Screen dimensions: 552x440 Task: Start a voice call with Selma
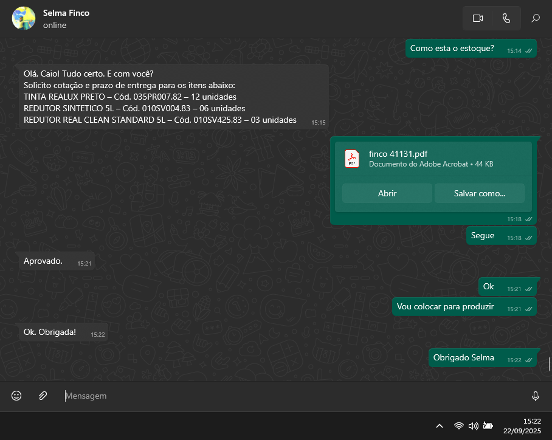pos(506,18)
